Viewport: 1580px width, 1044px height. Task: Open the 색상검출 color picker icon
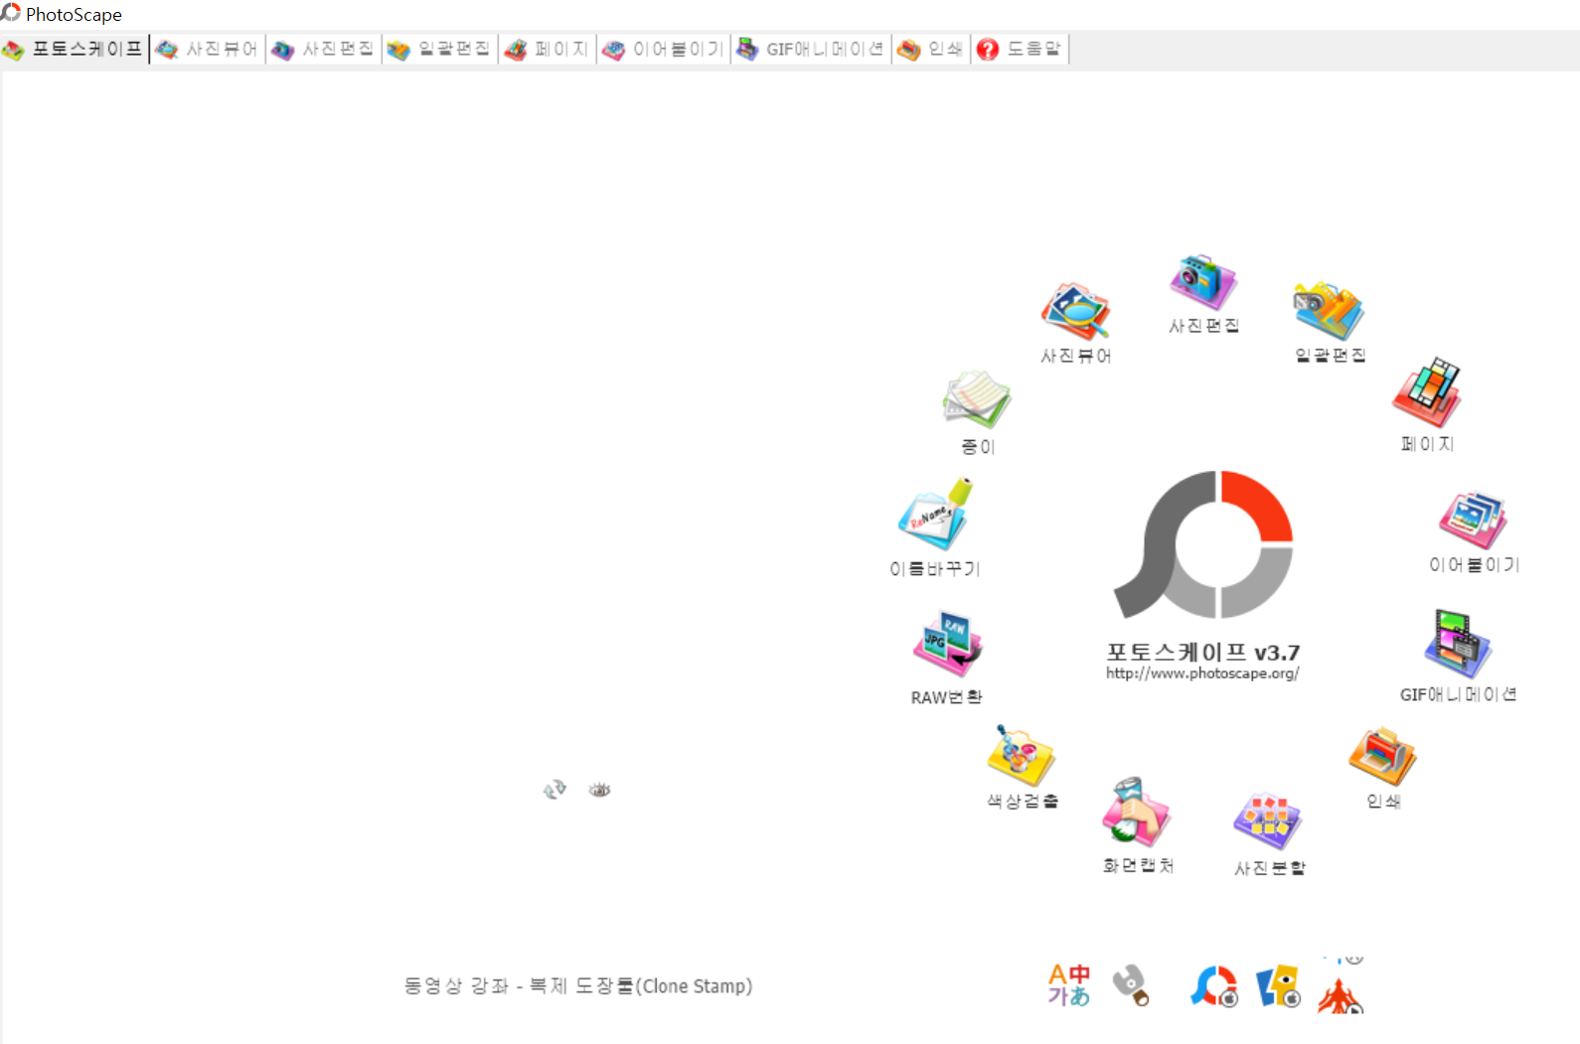point(1021,756)
